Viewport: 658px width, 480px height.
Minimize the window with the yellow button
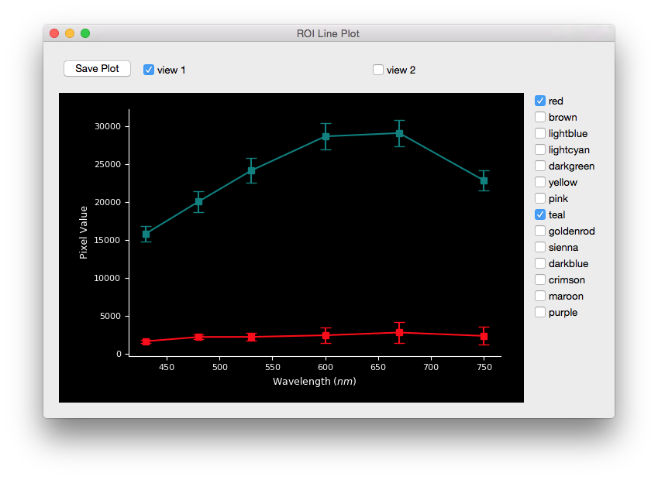click(x=70, y=33)
